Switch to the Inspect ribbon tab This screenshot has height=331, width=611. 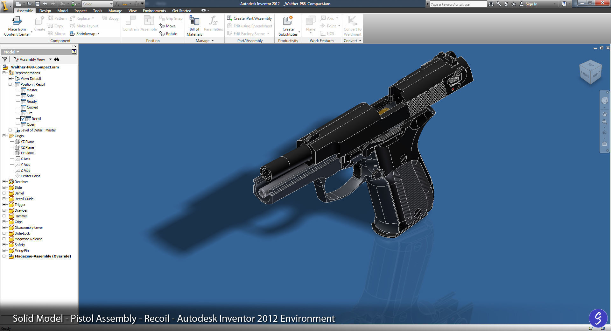(81, 11)
